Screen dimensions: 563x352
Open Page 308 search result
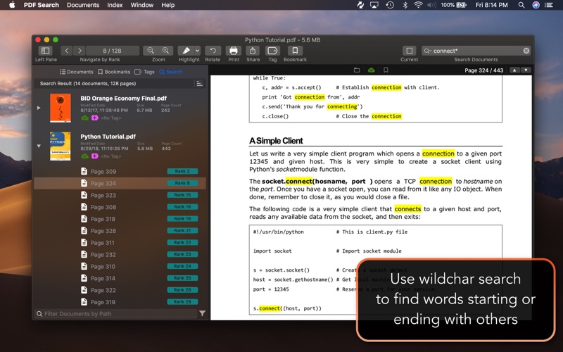tap(120, 207)
